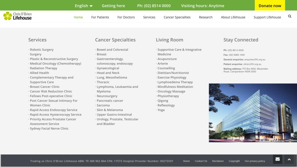Open Rapid Access Hysteroscopy Service link
Screen dimensions: 297x167
point(56,114)
